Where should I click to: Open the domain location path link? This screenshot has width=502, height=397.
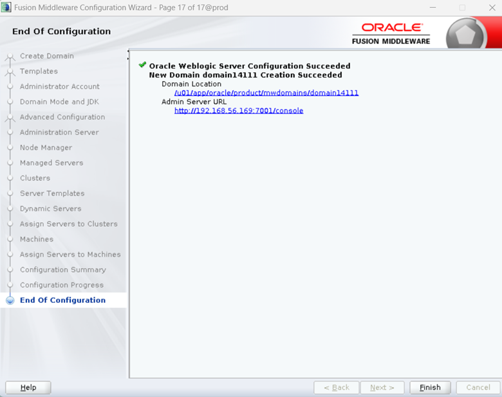[x=266, y=93]
